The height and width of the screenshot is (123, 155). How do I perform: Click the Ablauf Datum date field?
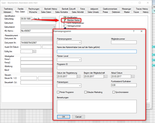[x=121, y=76]
